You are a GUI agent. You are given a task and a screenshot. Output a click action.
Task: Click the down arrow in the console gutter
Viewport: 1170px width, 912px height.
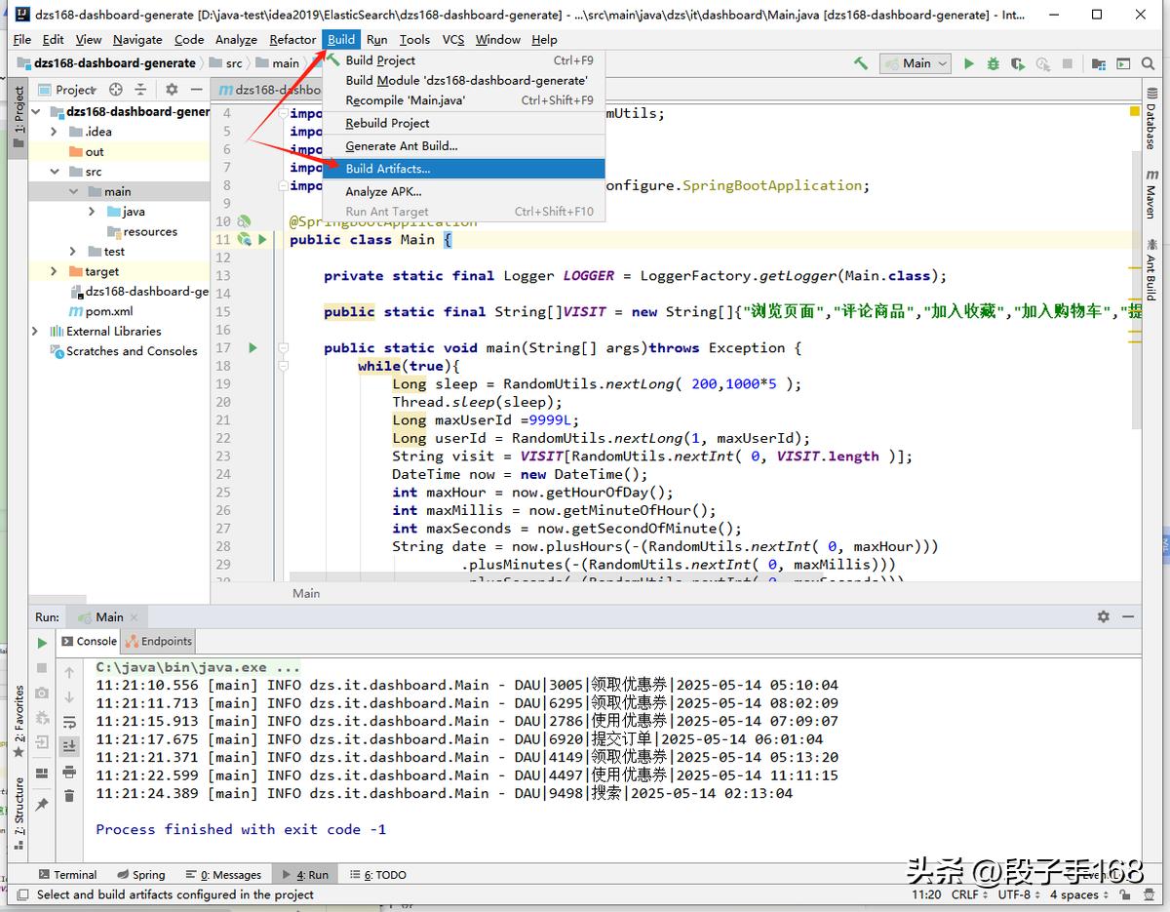(69, 696)
